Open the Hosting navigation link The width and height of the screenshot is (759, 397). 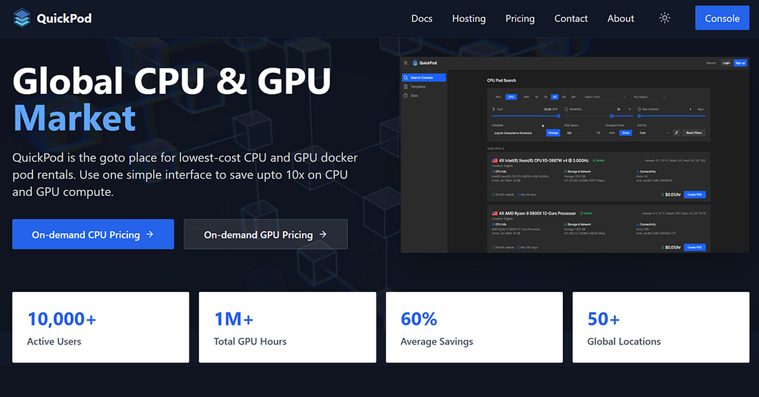click(x=469, y=19)
